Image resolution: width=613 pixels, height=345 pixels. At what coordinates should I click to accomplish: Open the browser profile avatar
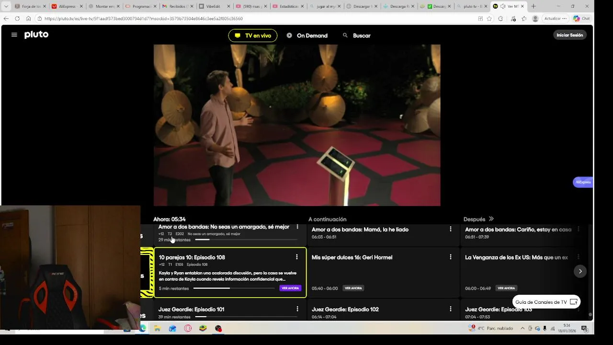[x=535, y=19]
